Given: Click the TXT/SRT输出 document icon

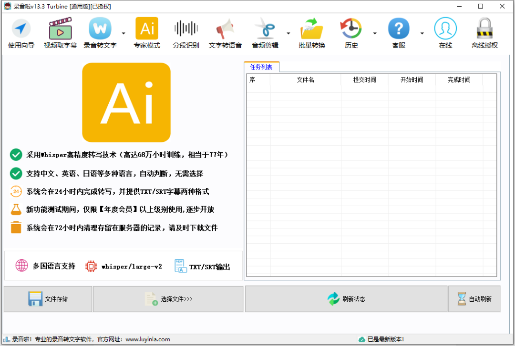Looking at the screenshot, I should 180,266.
